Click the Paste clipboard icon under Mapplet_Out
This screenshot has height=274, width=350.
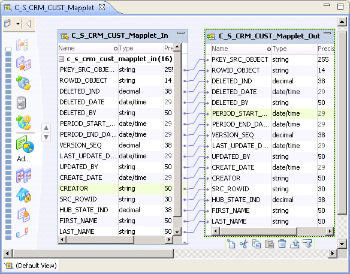(269, 243)
